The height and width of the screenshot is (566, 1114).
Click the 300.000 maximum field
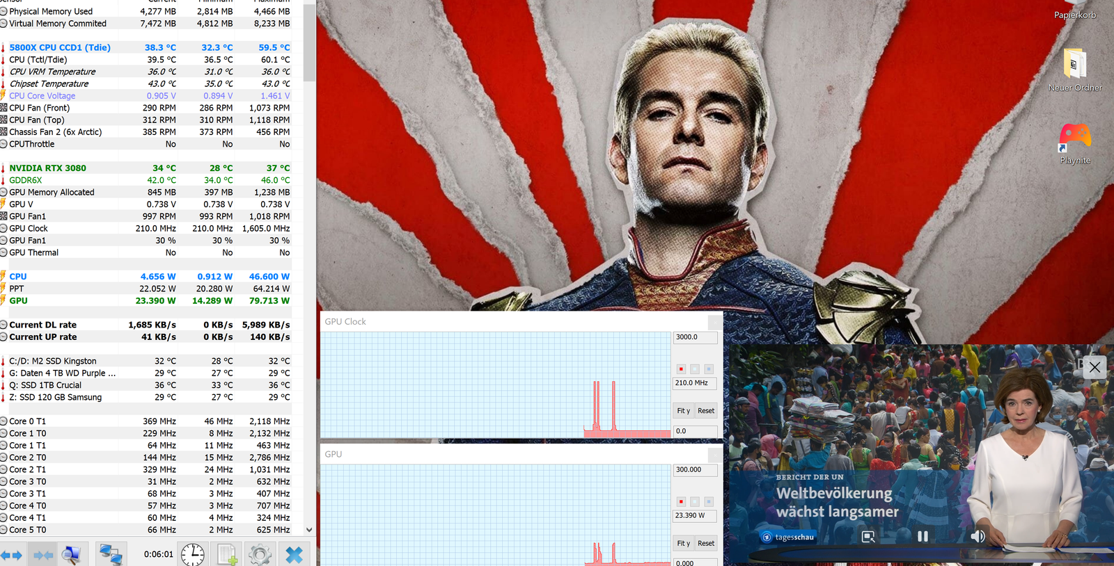695,470
